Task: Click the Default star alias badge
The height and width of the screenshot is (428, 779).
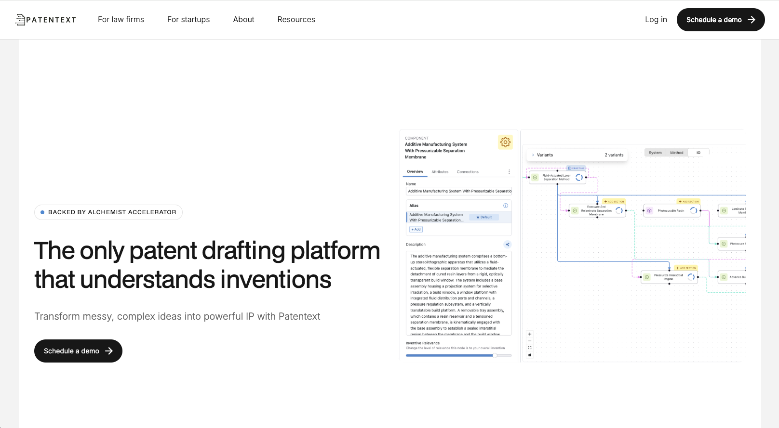Action: pos(484,217)
